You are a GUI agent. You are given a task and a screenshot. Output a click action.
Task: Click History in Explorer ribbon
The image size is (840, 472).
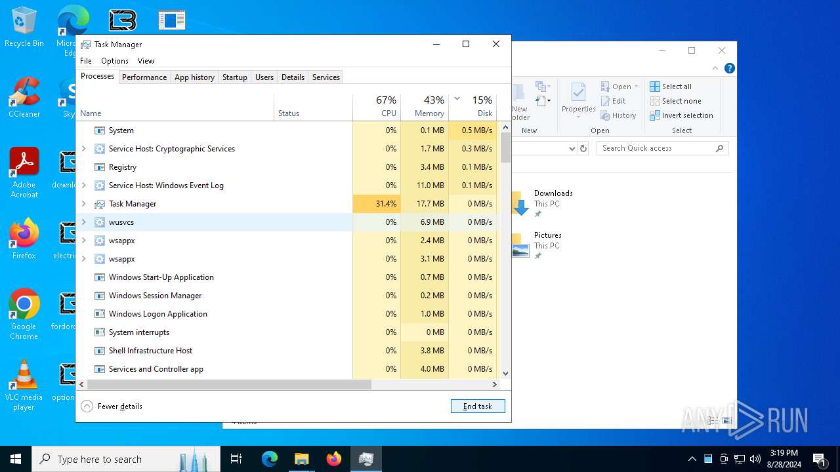pyautogui.click(x=618, y=115)
